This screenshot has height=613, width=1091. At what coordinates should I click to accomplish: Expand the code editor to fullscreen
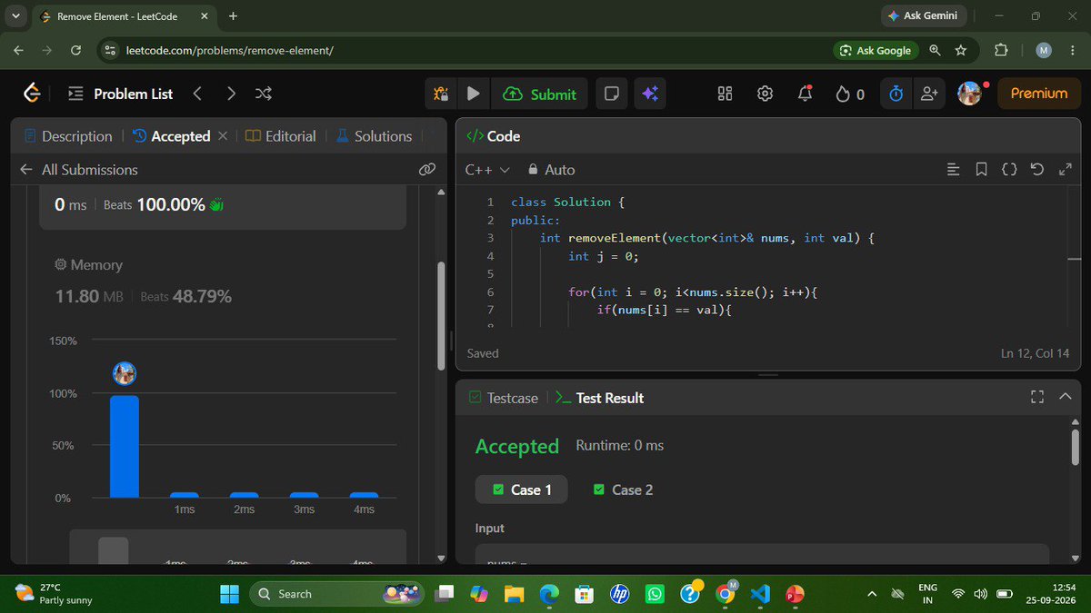[1066, 170]
